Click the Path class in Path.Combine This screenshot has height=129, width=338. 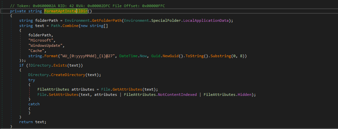click(56, 26)
